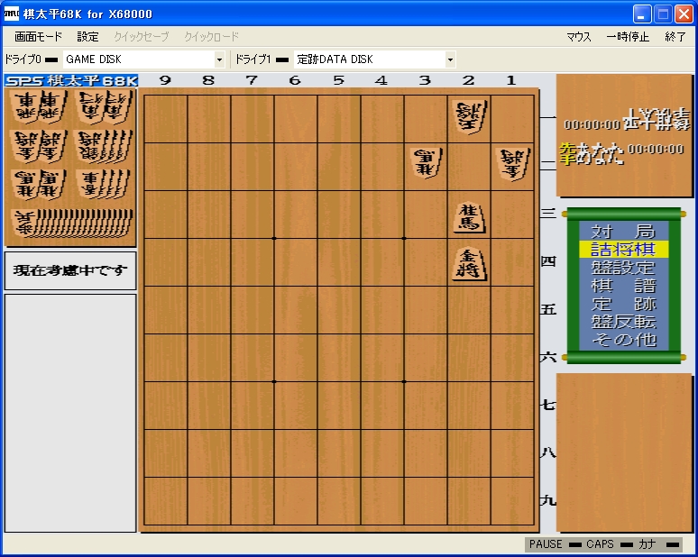Pick the upright gold general (金将) on the board

(x=469, y=264)
